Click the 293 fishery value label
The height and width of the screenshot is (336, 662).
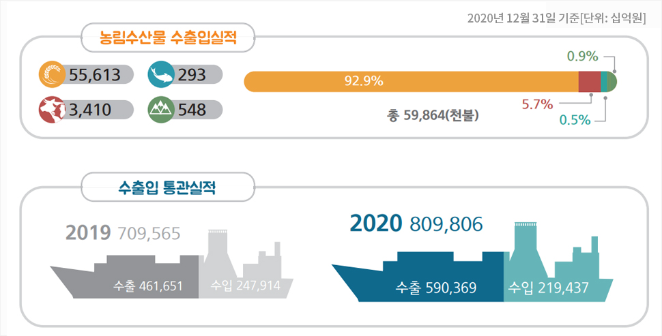(192, 74)
